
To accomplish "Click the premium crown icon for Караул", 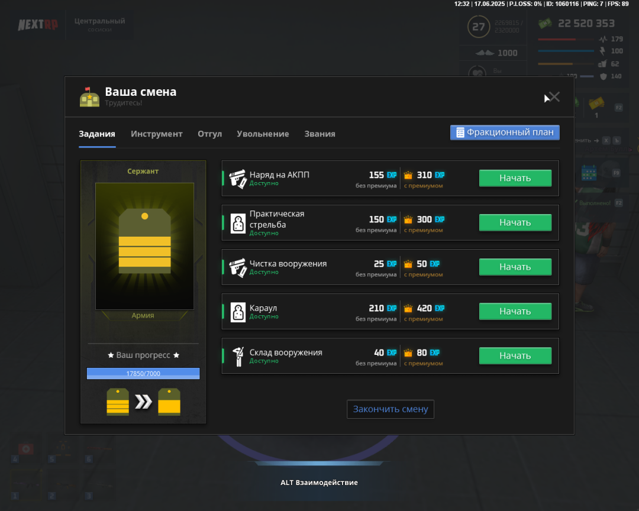I will (x=408, y=308).
